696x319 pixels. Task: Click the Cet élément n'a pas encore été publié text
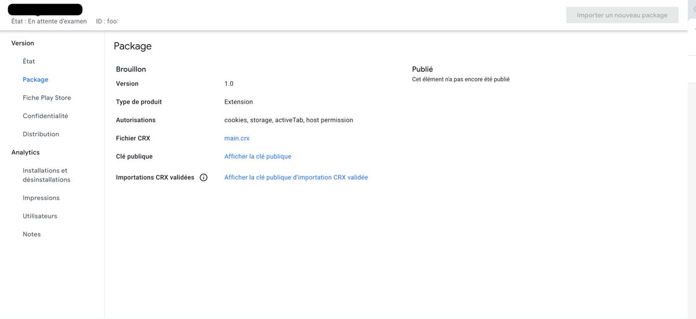[x=461, y=79]
